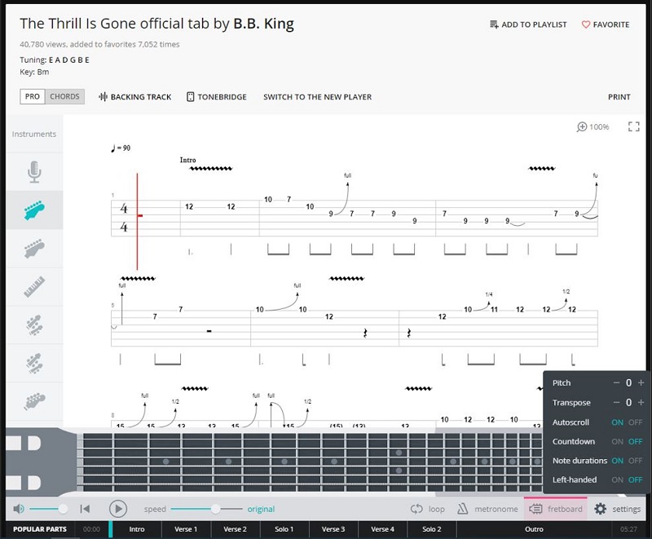Click the tempo marking of 90
652x539 pixels.
coord(121,148)
